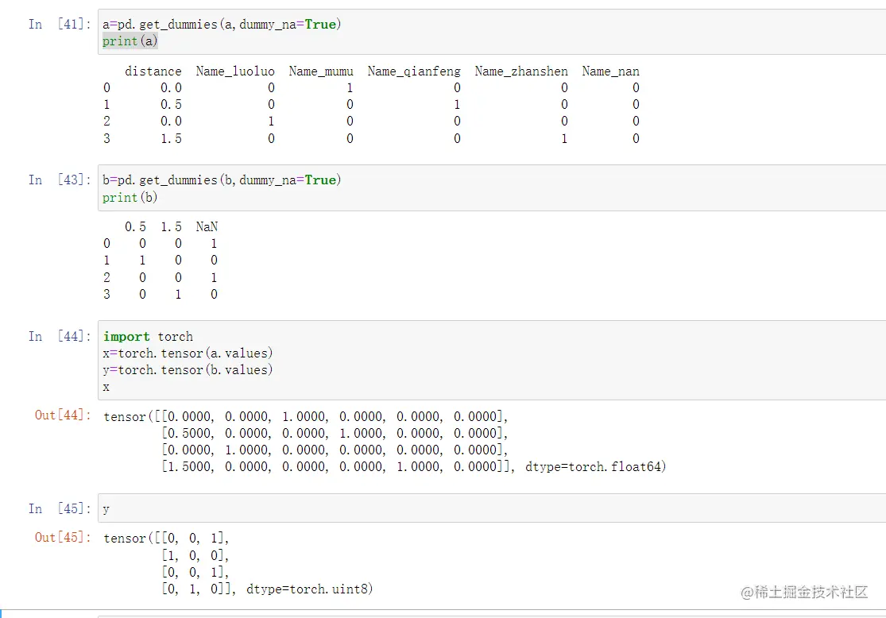Click the 'In [41]:' prompt label

(60, 25)
